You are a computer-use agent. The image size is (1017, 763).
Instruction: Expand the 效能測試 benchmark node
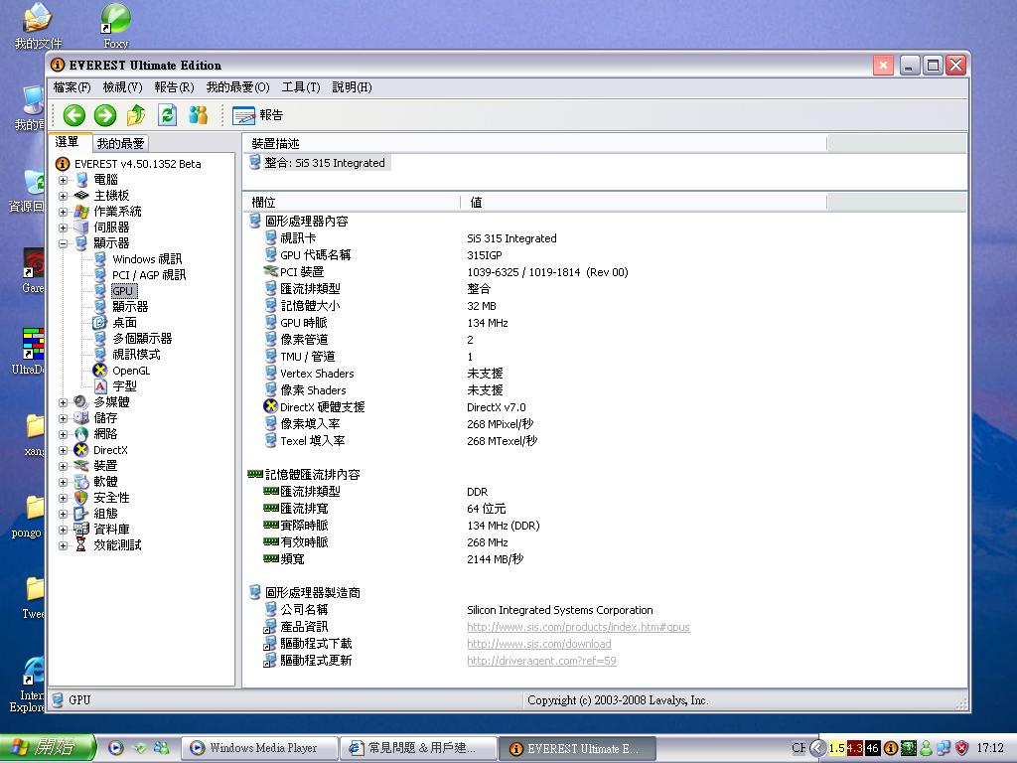click(x=64, y=545)
